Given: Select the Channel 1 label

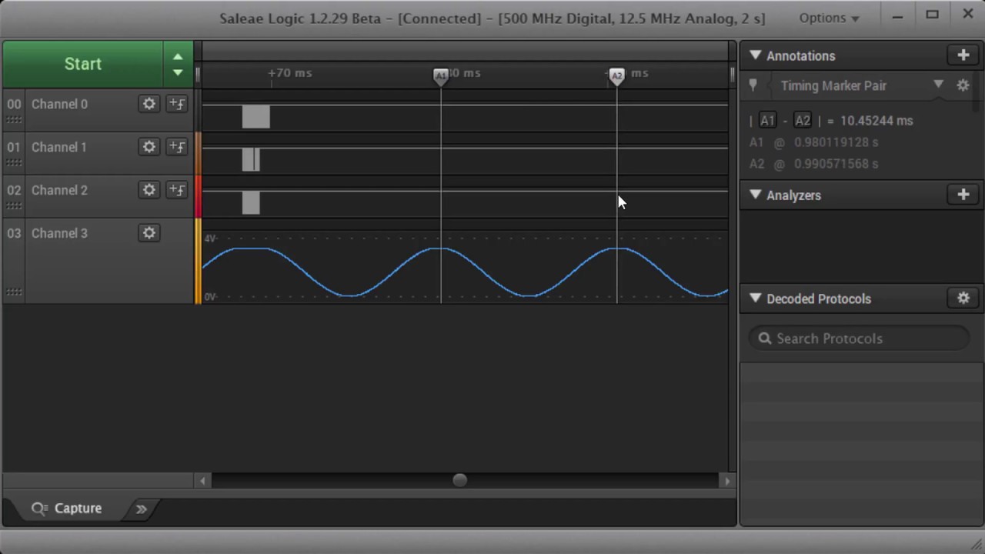Looking at the screenshot, I should click(59, 147).
